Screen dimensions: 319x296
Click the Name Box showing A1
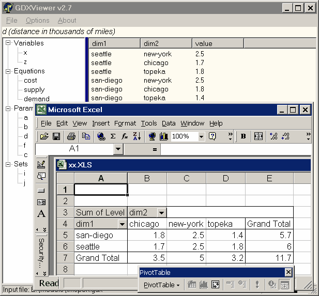(74, 149)
